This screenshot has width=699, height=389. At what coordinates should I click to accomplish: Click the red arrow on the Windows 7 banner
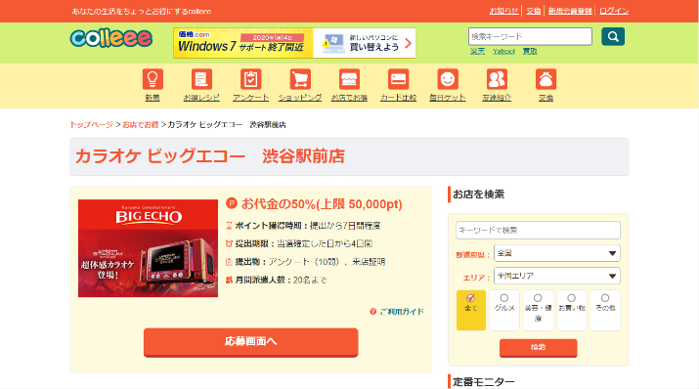click(408, 43)
